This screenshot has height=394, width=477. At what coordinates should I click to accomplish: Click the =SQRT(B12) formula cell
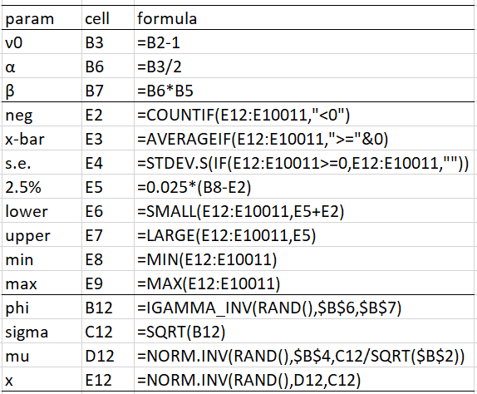pos(304,332)
